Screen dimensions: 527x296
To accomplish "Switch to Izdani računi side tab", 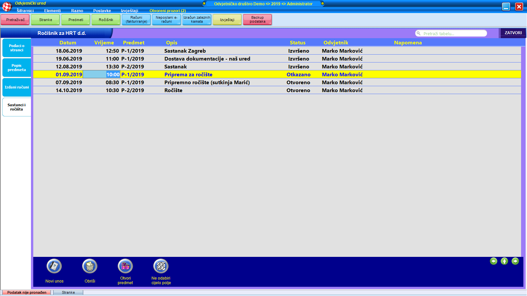I will (16, 87).
